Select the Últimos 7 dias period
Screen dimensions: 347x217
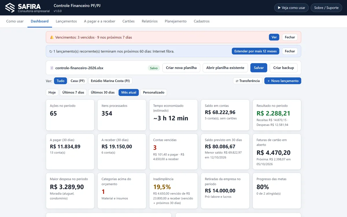click(x=73, y=92)
